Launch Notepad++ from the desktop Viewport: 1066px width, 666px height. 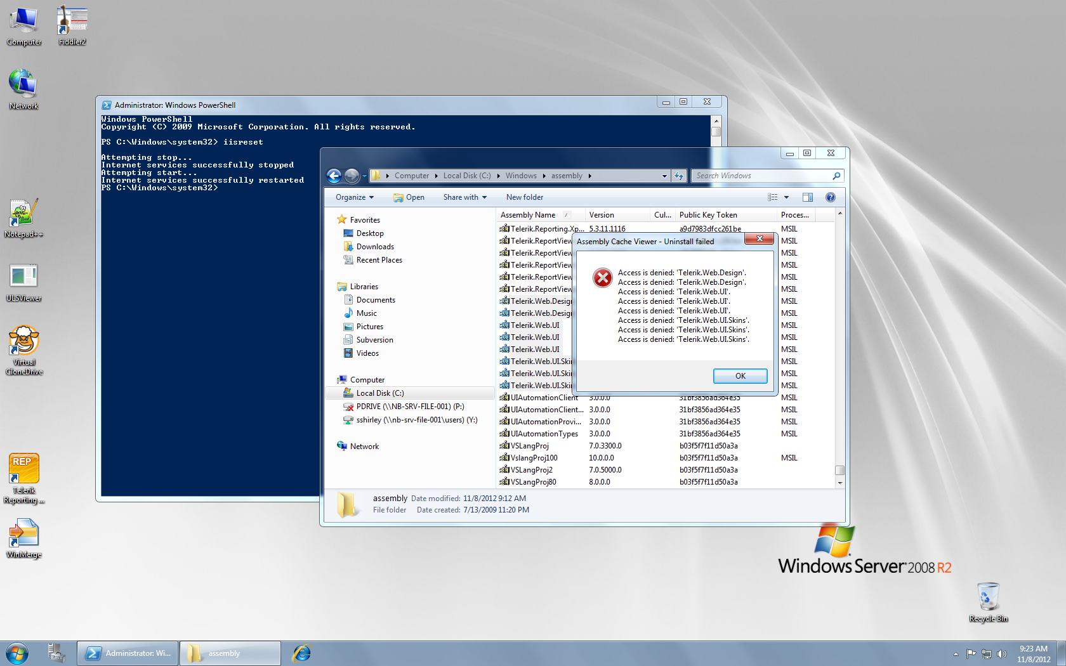pyautogui.click(x=23, y=218)
